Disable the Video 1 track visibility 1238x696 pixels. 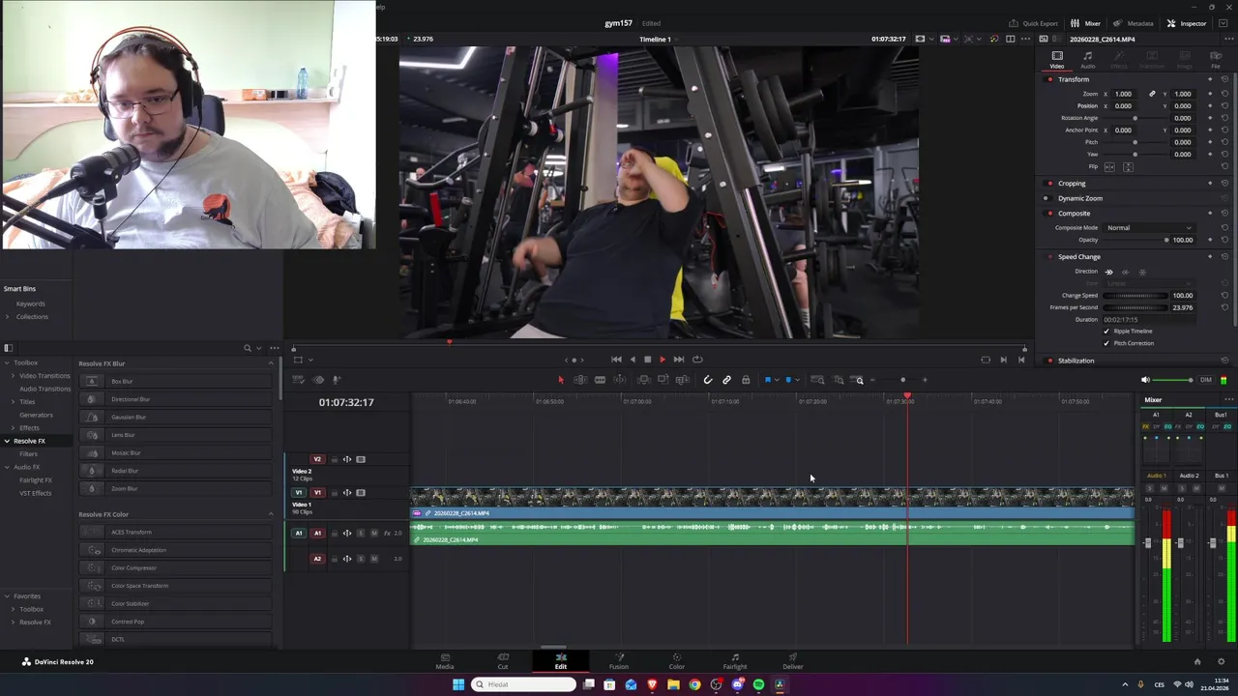(x=361, y=493)
